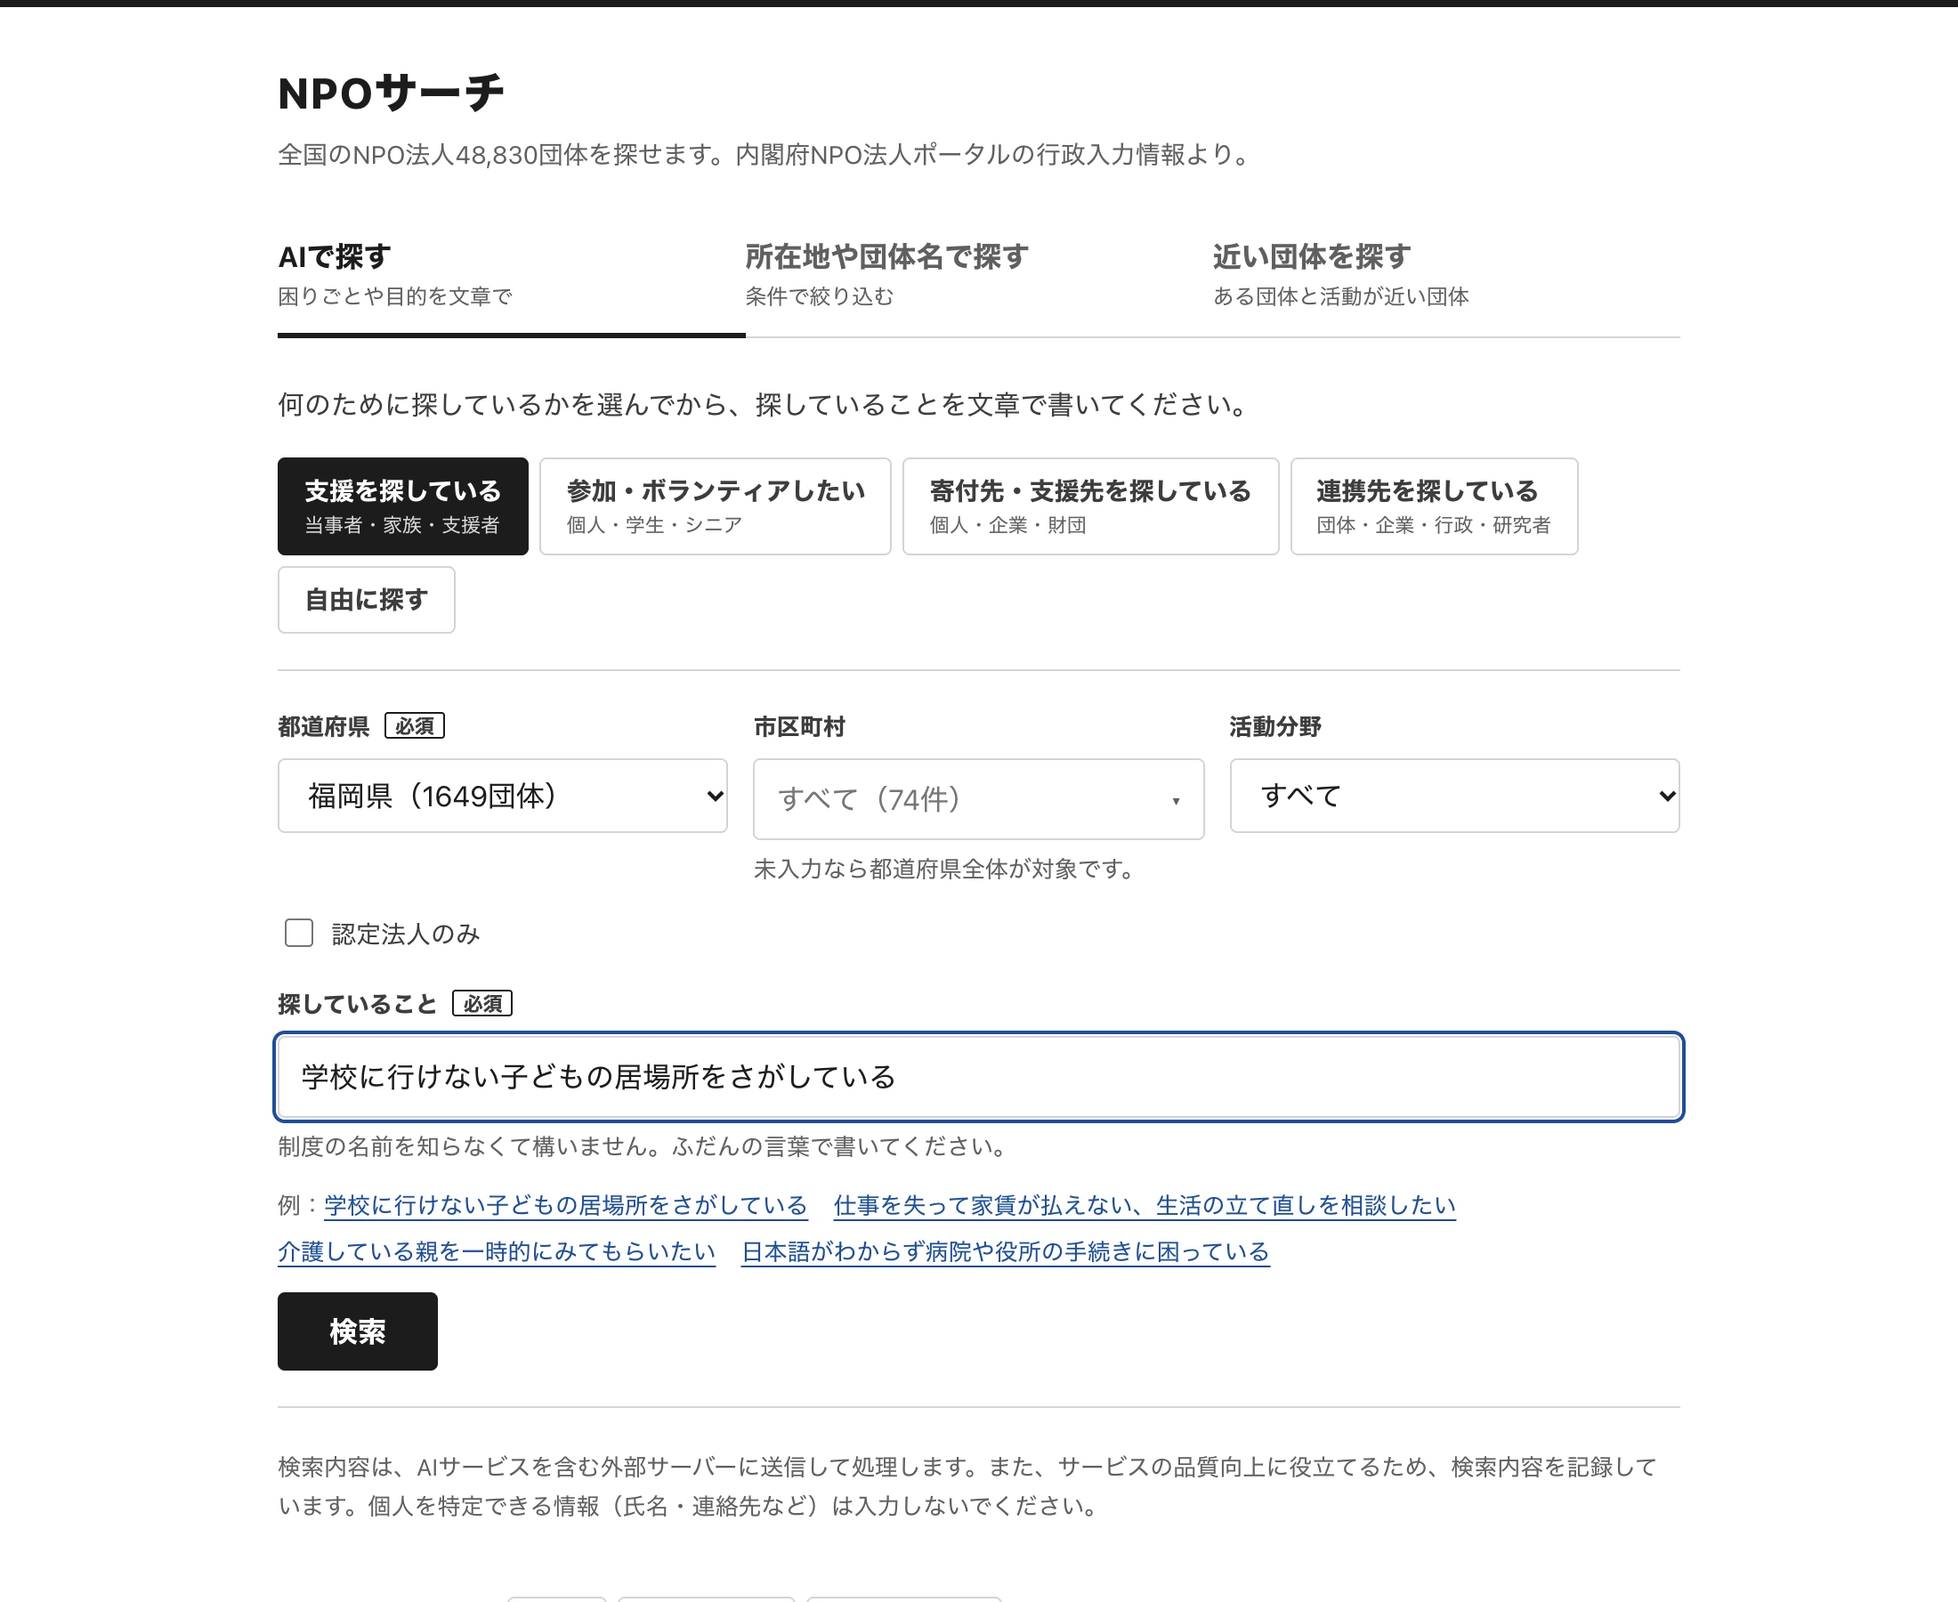
Task: Click the 市区町村 field label
Action: click(799, 727)
